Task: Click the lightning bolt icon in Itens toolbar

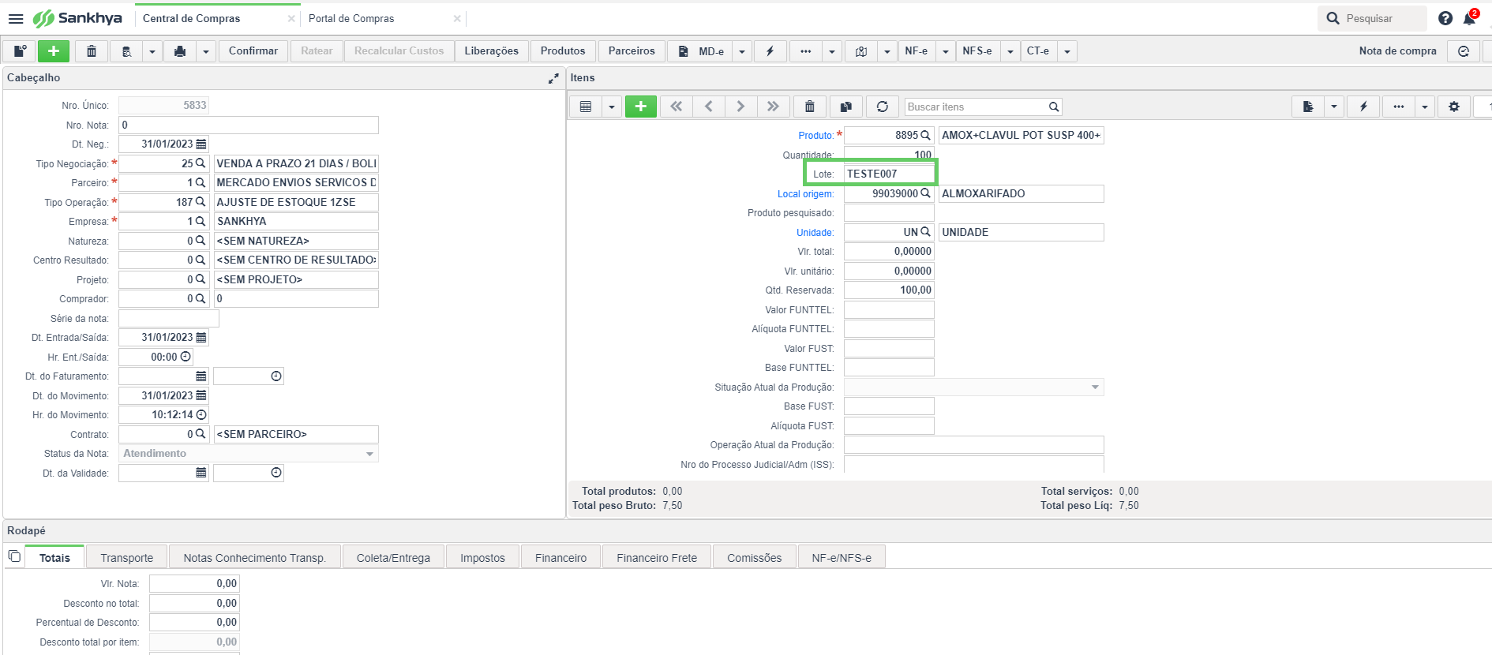Action: (x=1363, y=107)
